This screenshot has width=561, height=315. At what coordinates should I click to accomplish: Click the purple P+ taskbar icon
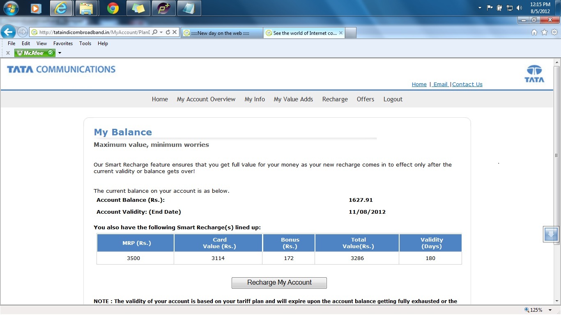[163, 8]
